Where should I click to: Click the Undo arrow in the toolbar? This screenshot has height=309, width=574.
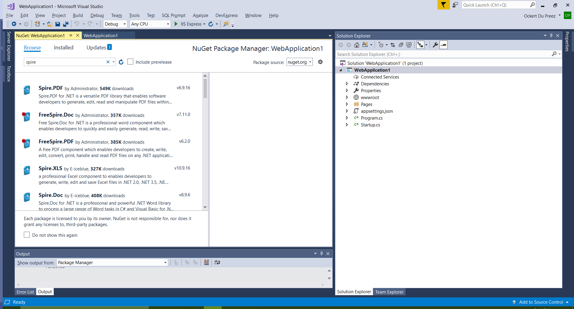[77, 24]
